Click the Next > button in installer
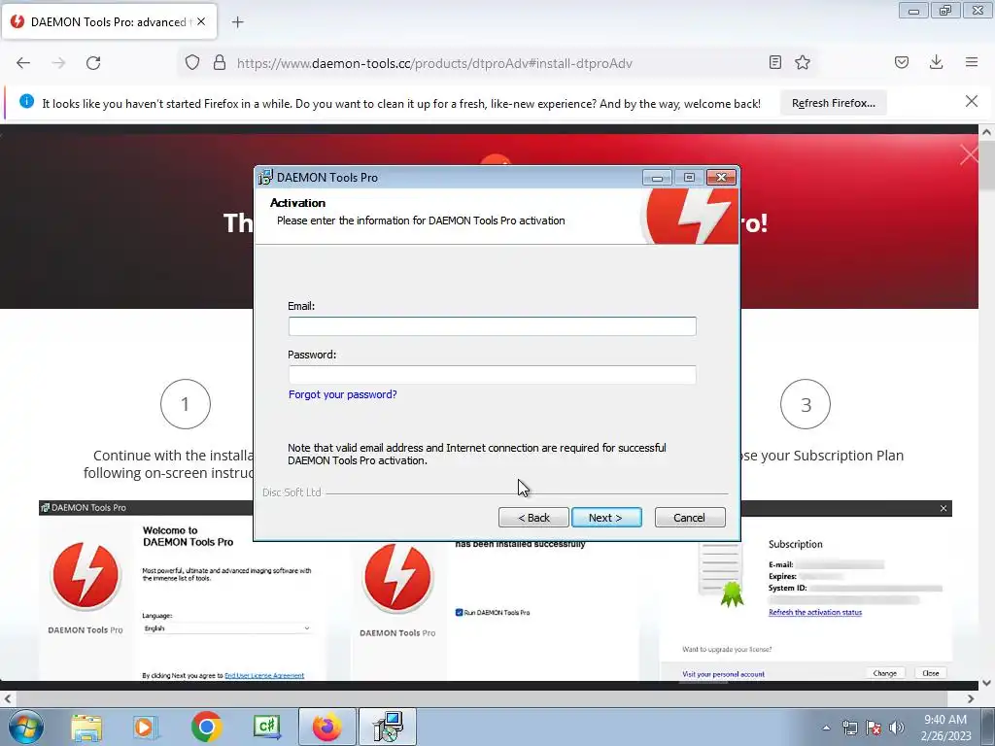 tap(606, 518)
